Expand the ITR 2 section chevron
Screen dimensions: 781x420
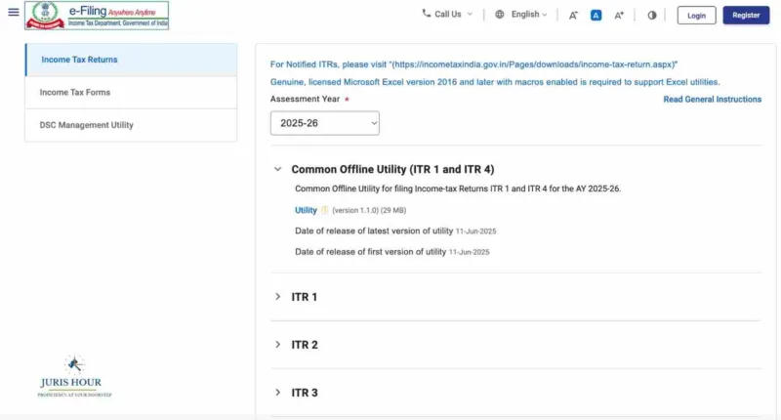(278, 344)
